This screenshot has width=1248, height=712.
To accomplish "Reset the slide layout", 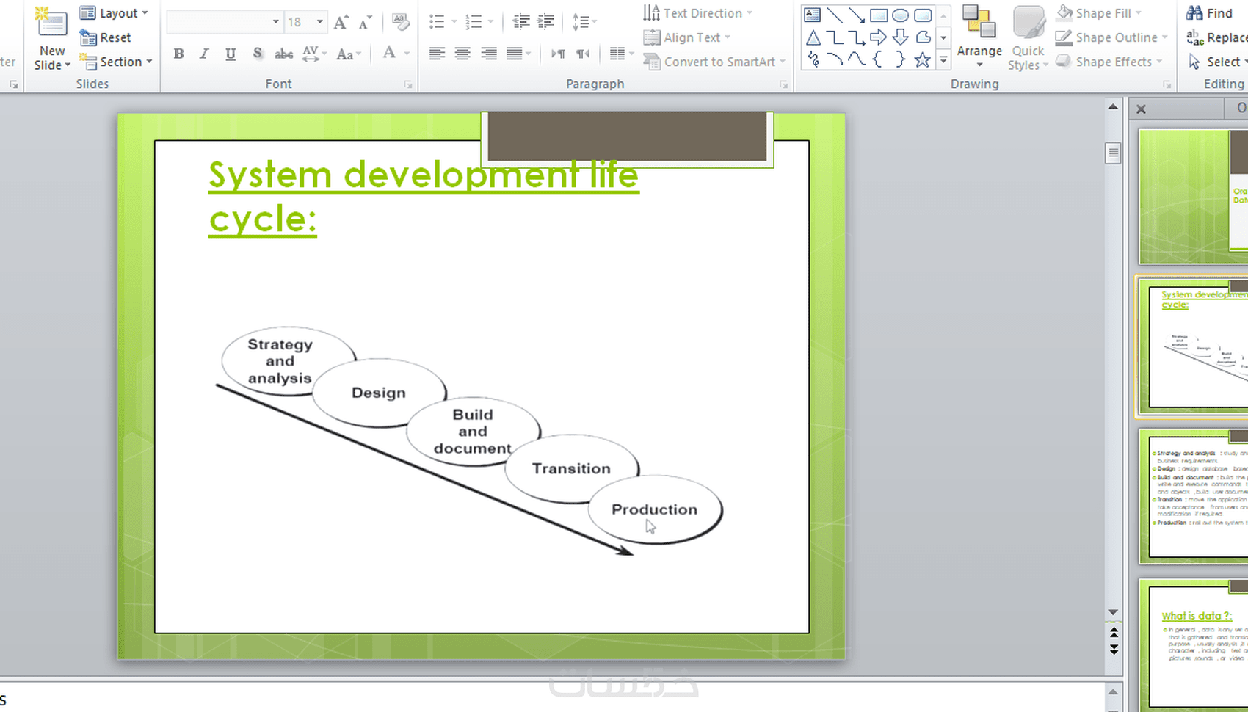I will (x=106, y=37).
